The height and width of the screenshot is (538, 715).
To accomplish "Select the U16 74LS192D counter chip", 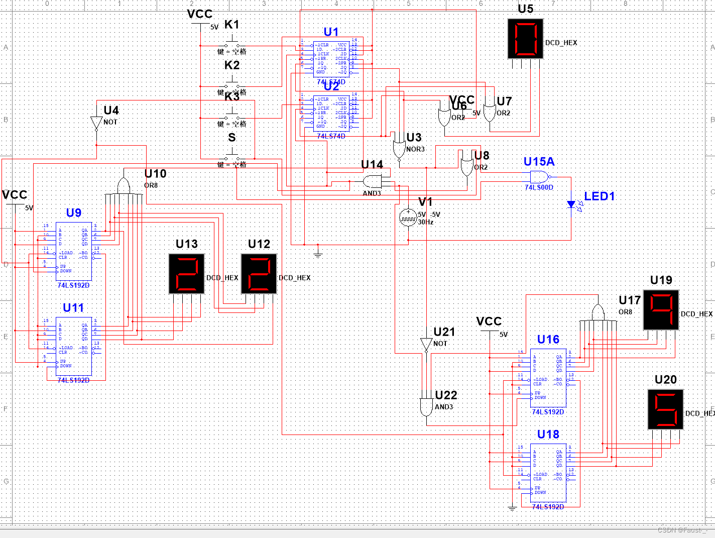I will point(548,378).
